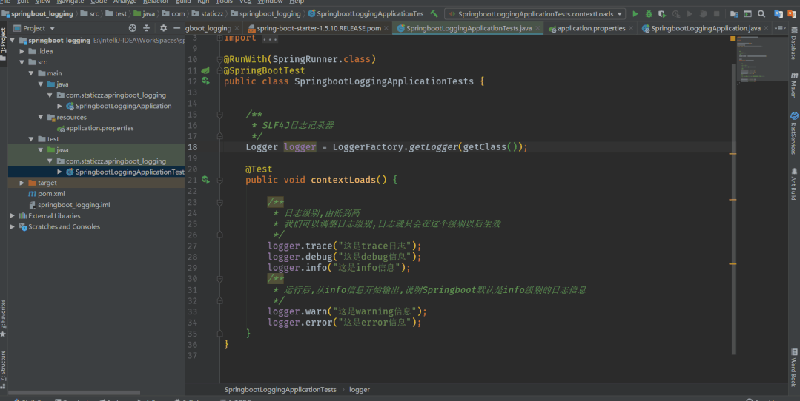Screen dimensions: 800x401
Task: Run the test with the green Run arrow
Action: click(635, 14)
